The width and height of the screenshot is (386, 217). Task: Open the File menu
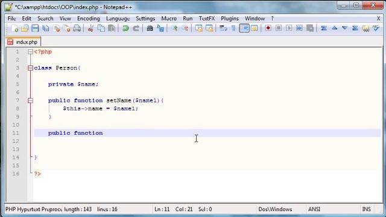point(12,19)
